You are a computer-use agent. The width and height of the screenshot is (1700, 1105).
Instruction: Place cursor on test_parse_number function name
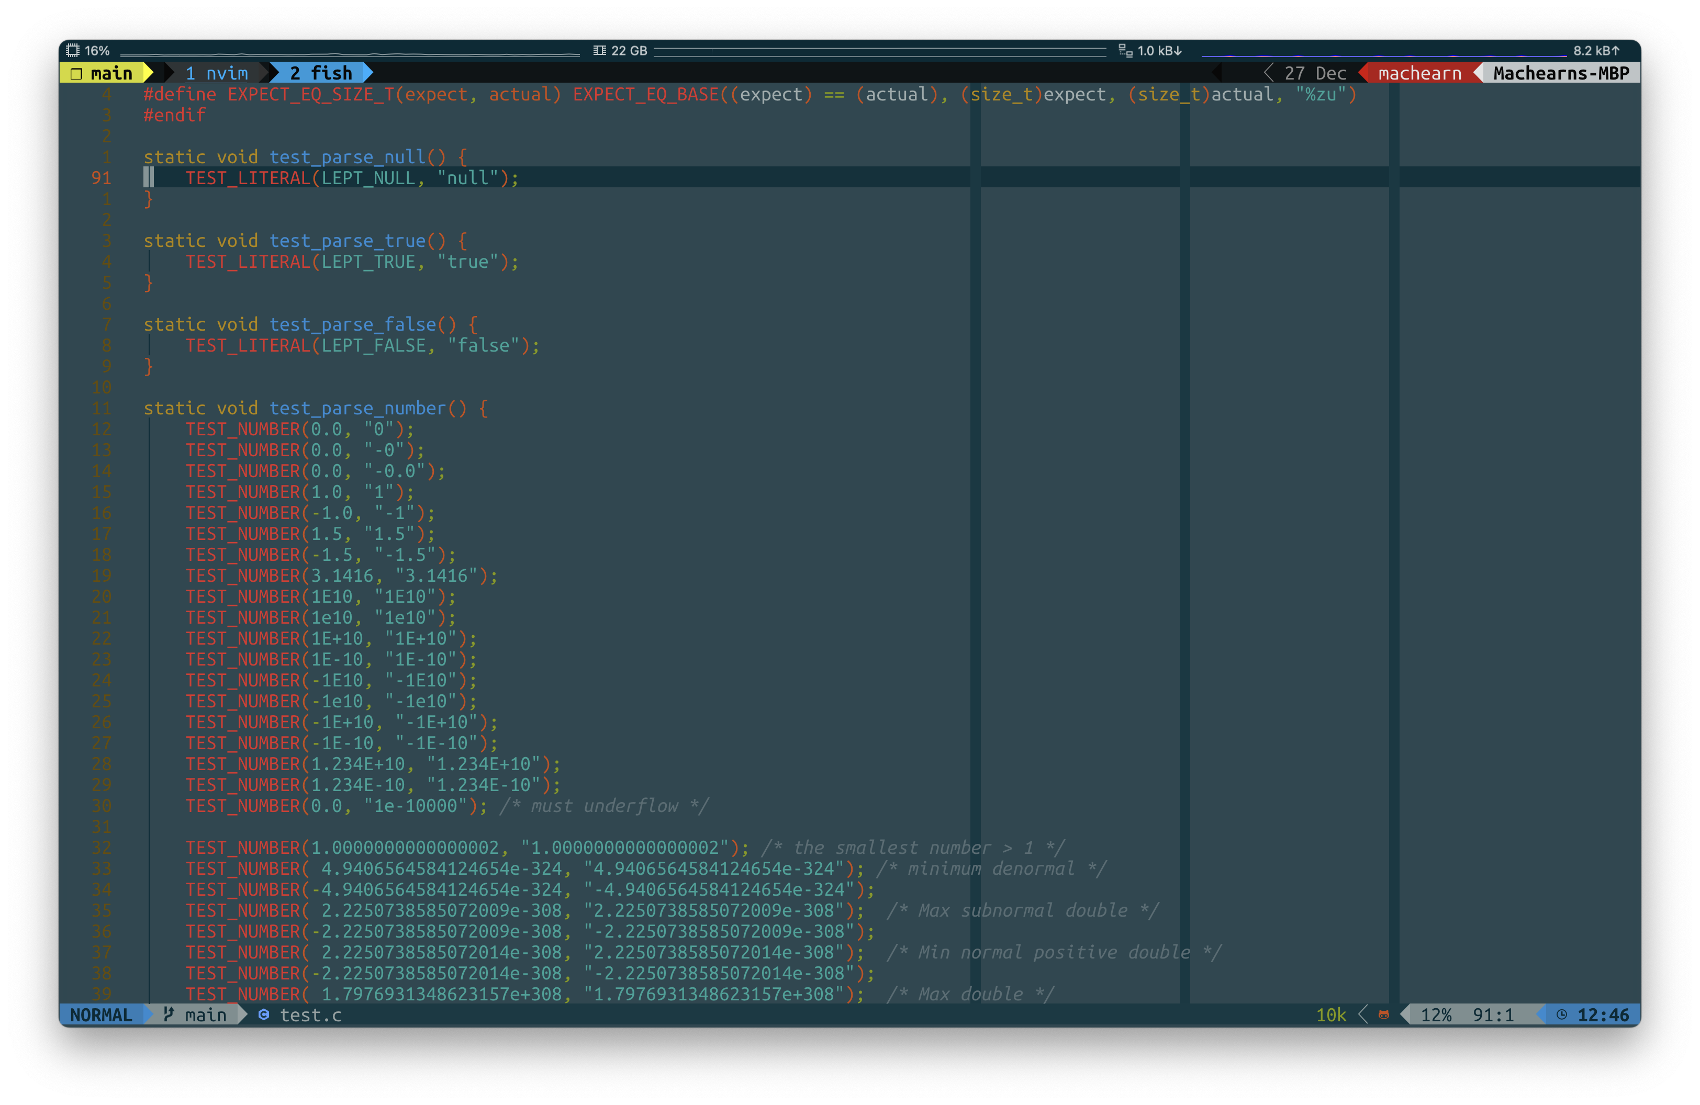(x=358, y=408)
